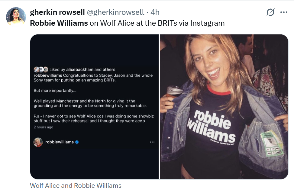Click bold 'others' in Liked by line

(x=109, y=69)
